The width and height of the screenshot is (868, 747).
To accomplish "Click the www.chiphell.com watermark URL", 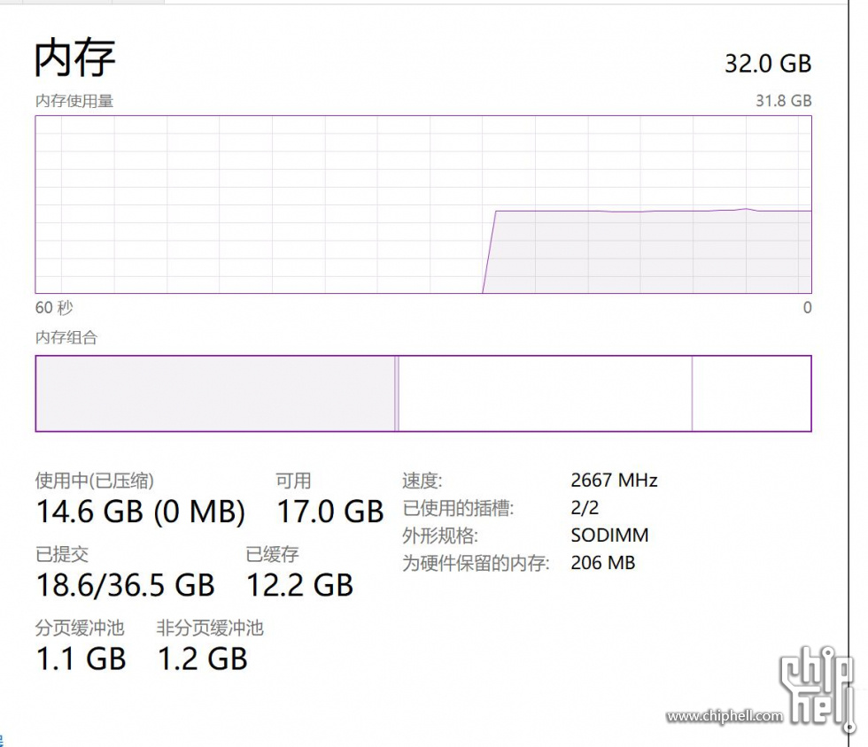I will pos(725,716).
